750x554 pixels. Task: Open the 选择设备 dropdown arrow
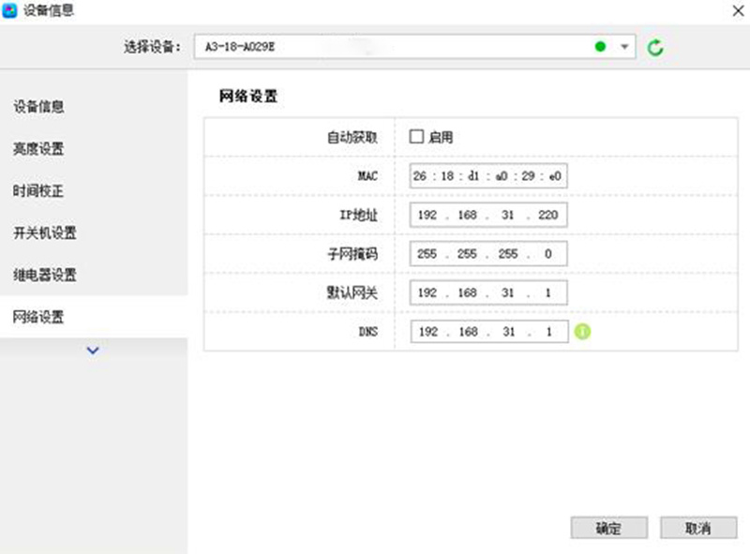point(624,47)
